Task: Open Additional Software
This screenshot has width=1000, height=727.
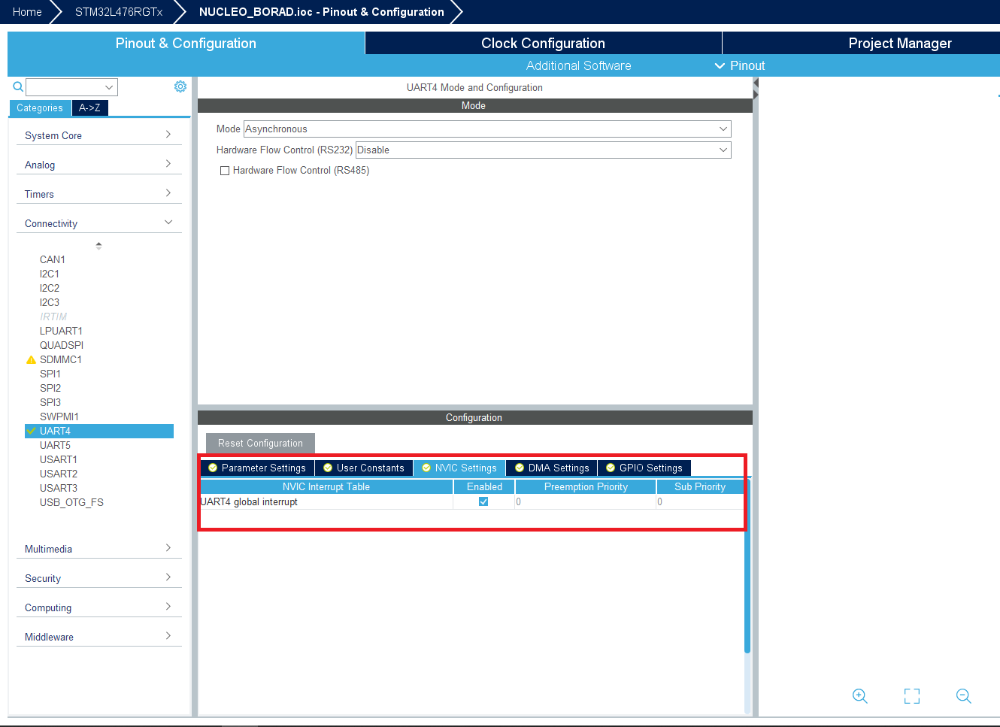Action: 578,65
